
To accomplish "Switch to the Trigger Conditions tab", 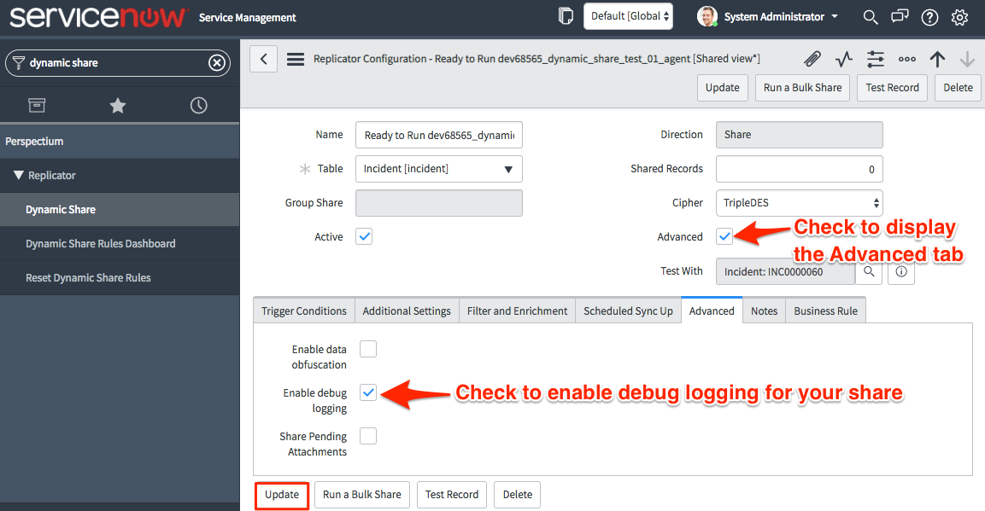I will pos(304,311).
